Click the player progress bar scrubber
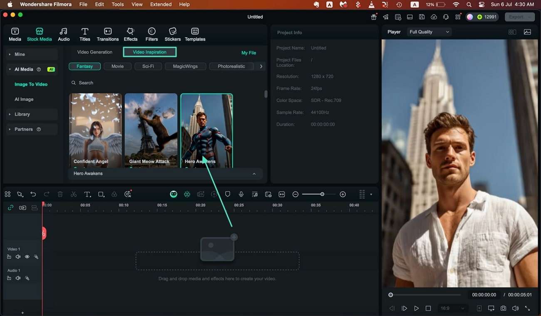This screenshot has width=541, height=316. [390, 295]
